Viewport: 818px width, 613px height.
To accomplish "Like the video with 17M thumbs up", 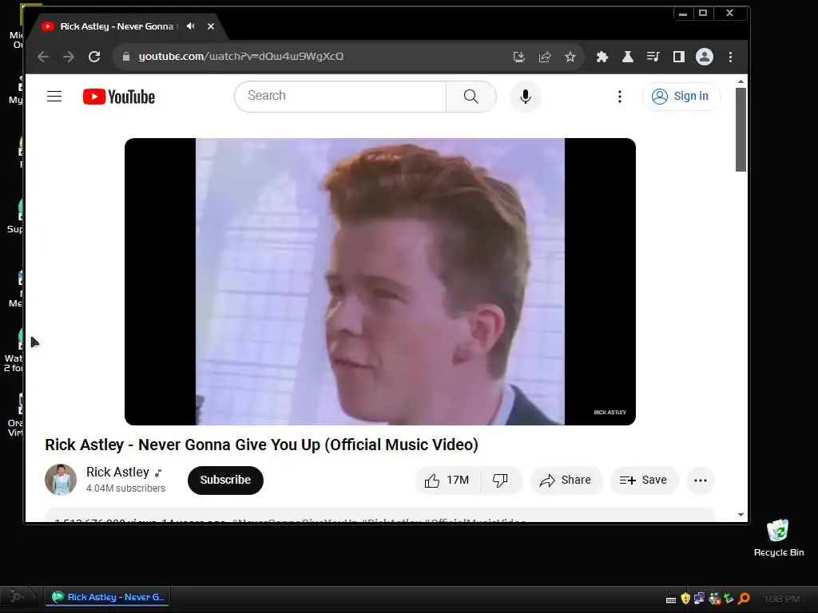I will 447,480.
